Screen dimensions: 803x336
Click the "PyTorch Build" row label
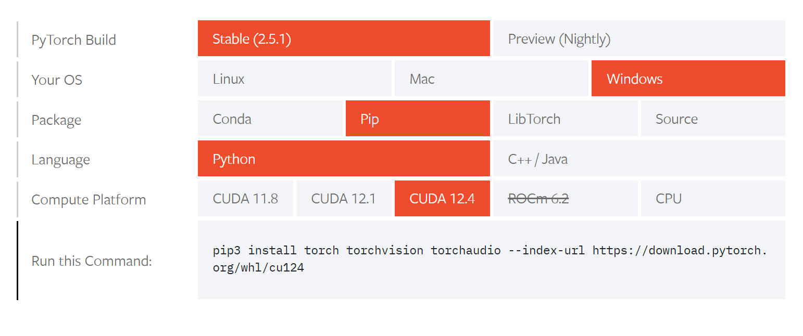pos(73,40)
